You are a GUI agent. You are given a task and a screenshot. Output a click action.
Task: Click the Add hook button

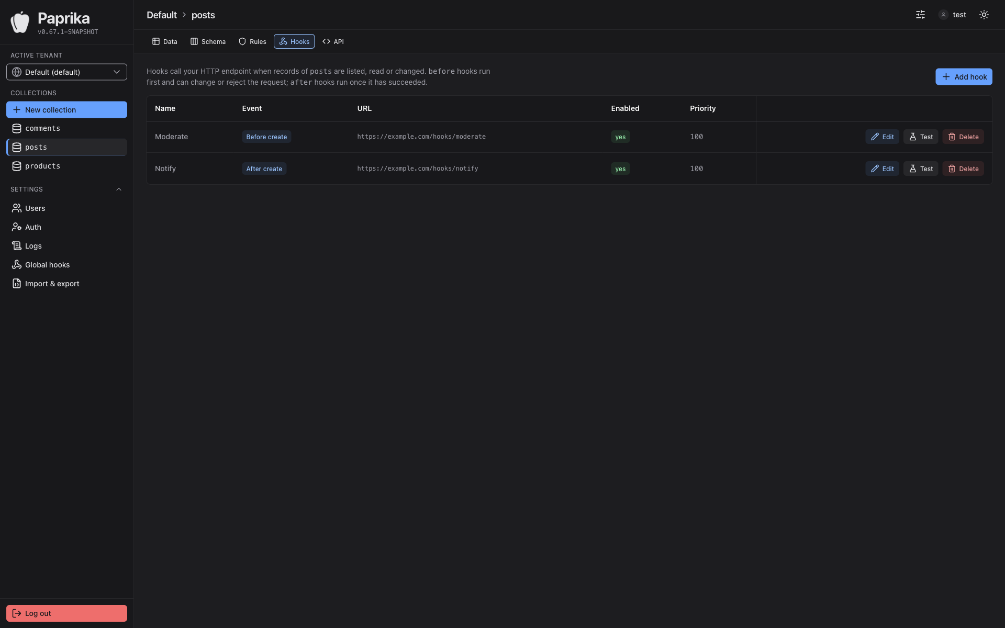coord(964,77)
